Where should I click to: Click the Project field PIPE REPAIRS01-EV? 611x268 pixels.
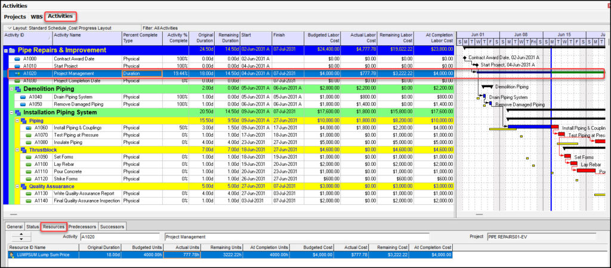(x=541, y=236)
